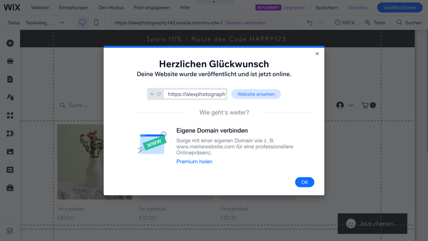Open the Content Manager table icon
This screenshot has height=241, width=428.
pyautogui.click(x=10, y=170)
